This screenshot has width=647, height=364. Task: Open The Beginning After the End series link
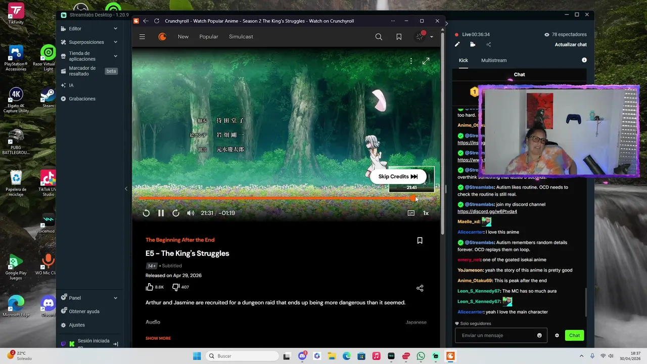[x=180, y=240]
